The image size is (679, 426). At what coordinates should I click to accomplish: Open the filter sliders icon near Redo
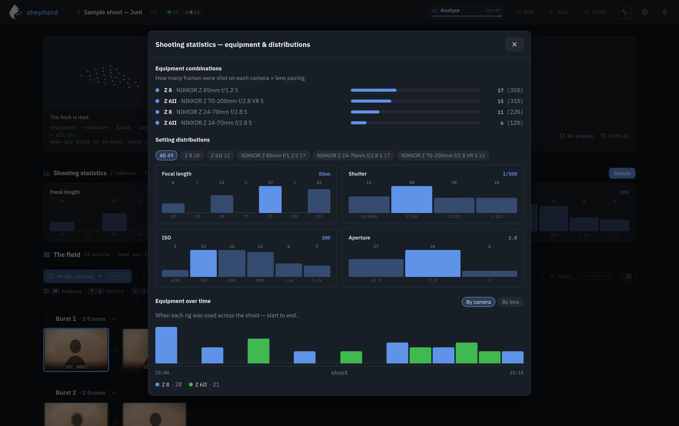[628, 276]
